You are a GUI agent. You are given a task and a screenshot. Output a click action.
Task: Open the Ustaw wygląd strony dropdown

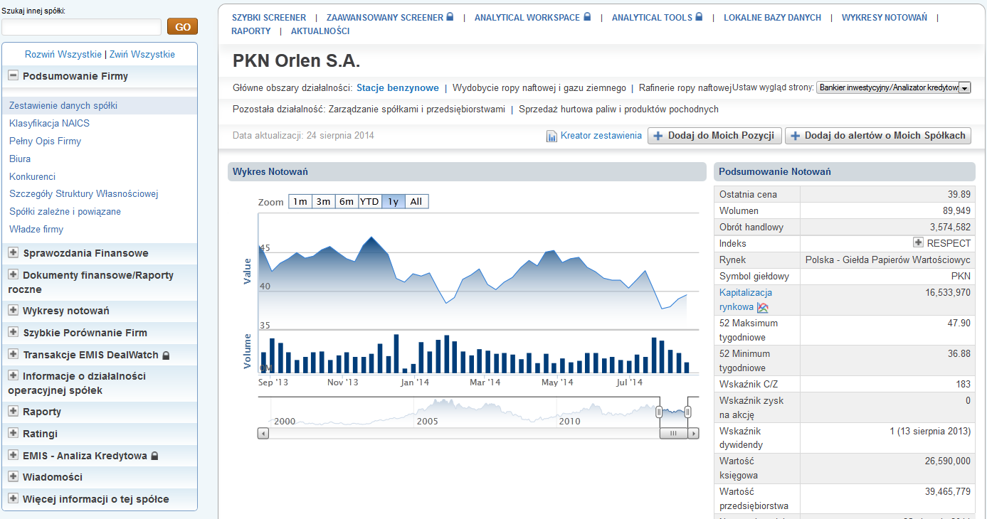click(894, 87)
